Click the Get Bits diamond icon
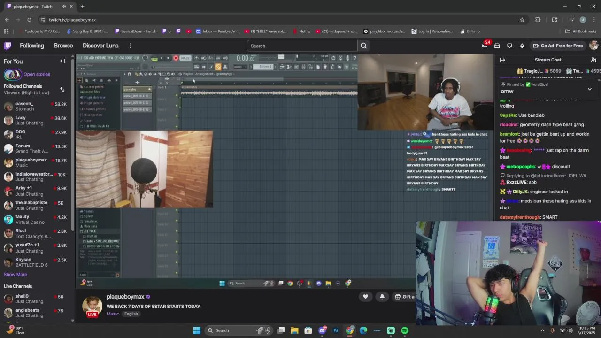 [522, 46]
